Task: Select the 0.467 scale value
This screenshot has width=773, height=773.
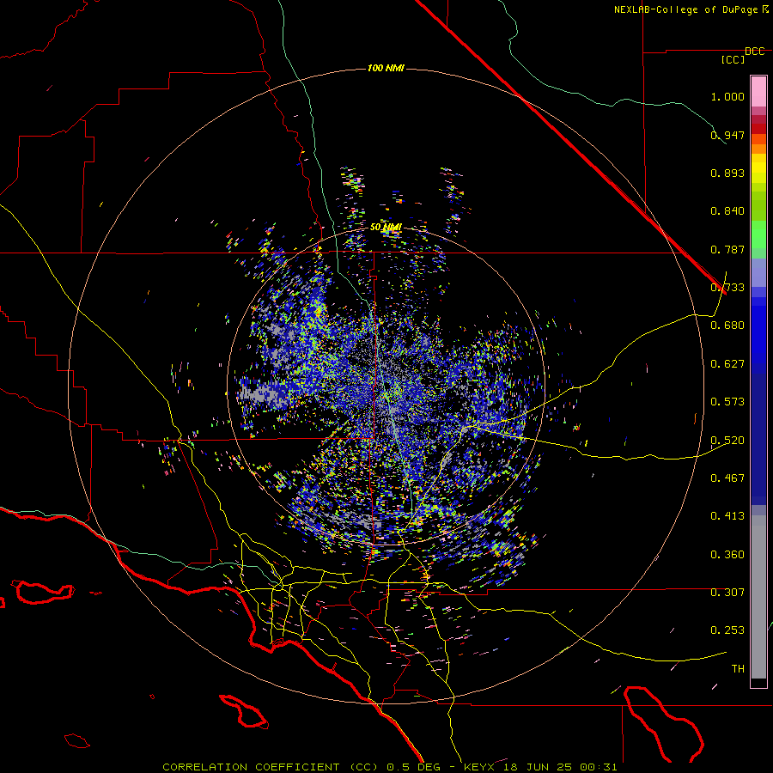Action: coord(727,478)
